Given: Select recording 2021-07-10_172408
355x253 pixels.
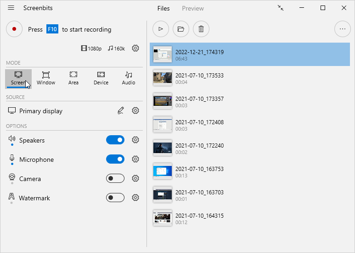Looking at the screenshot, I should click(250, 125).
